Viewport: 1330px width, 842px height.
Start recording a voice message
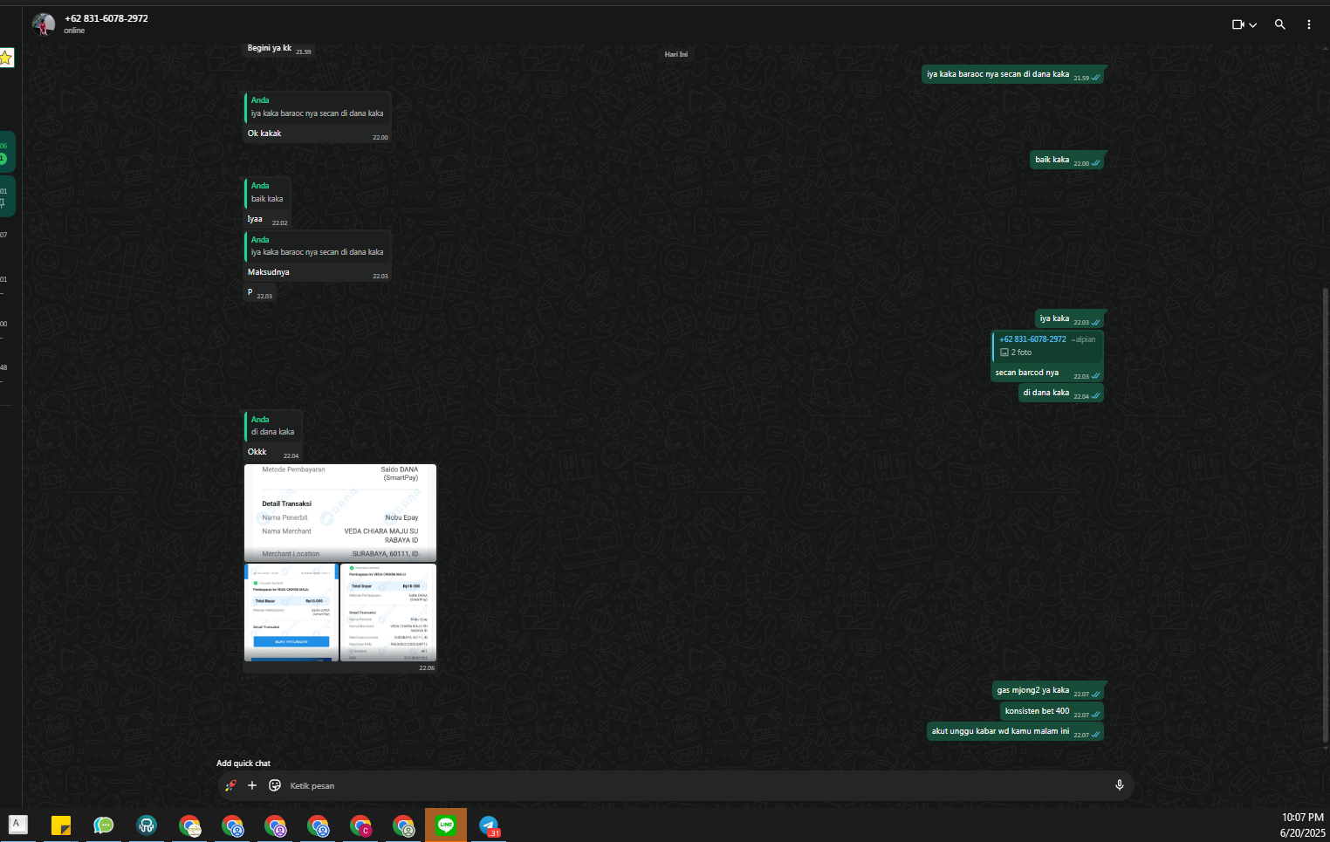1120,785
